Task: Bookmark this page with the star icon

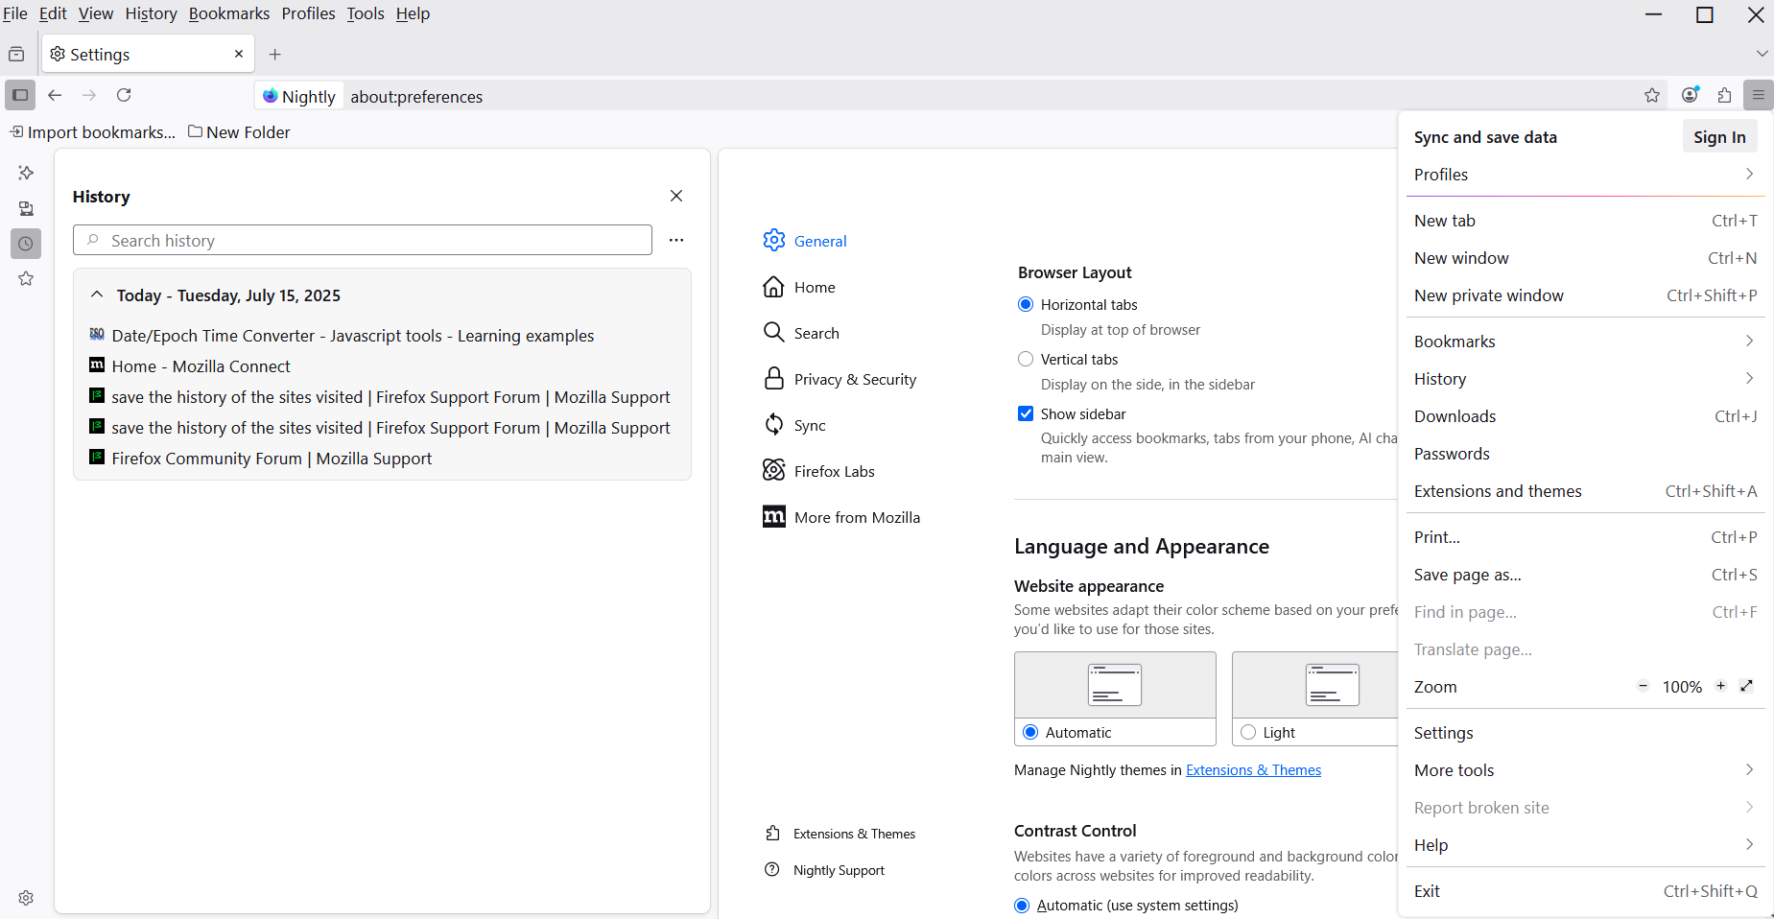Action: [x=1652, y=95]
